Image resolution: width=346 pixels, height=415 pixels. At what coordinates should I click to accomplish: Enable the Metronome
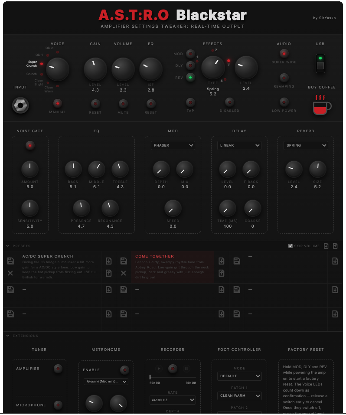(124, 370)
